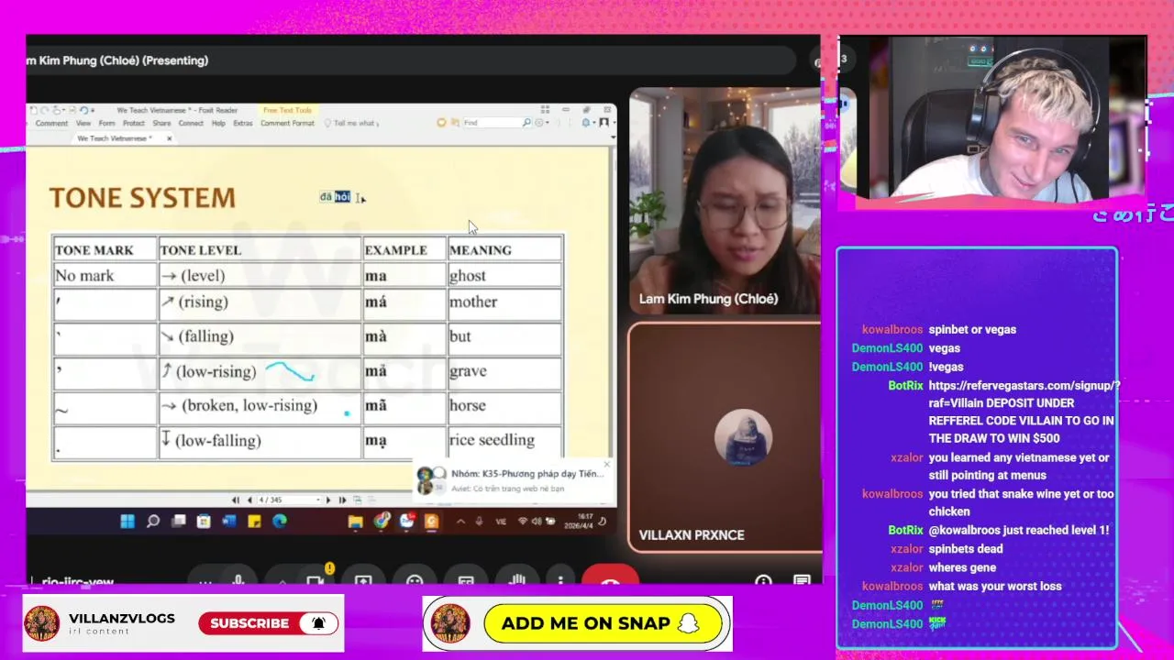This screenshot has height=660, width=1174.
Task: Open Wi-Fi network tray icon
Action: point(522,522)
